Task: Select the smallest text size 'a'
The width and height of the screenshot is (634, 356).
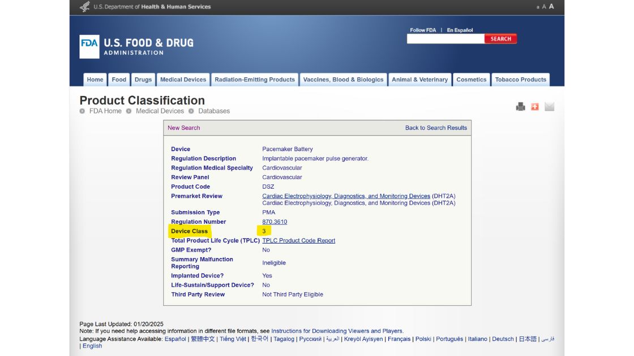Action: [x=537, y=7]
